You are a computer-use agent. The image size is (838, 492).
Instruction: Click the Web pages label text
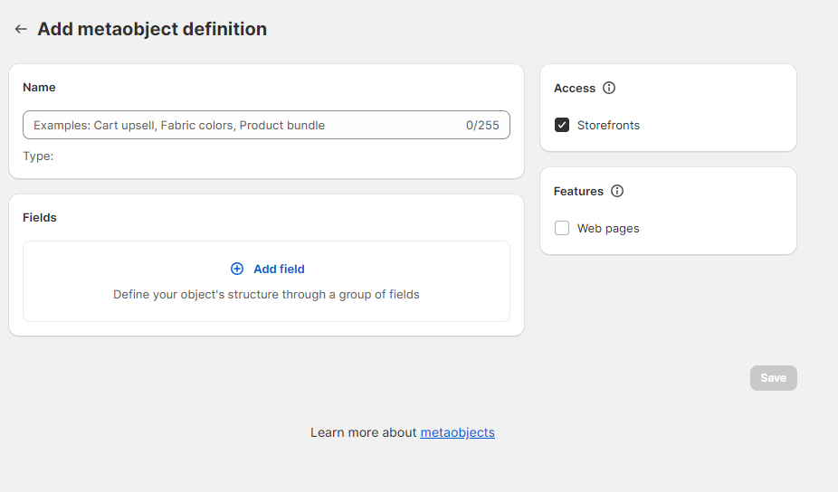608,229
